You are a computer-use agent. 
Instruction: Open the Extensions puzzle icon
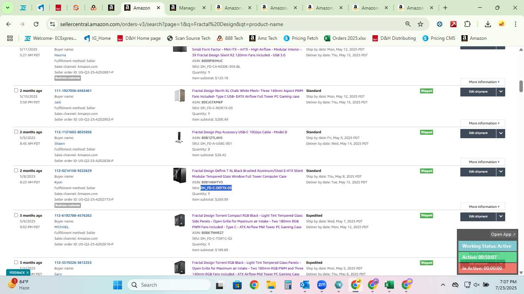click(467, 24)
